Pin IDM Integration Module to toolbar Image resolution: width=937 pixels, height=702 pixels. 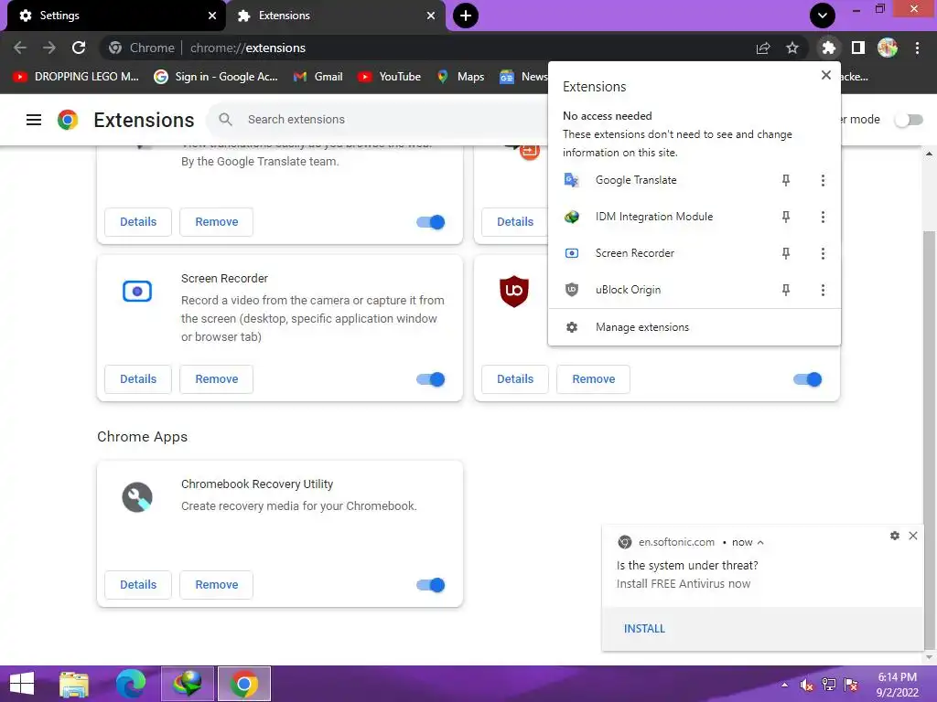[x=786, y=217]
